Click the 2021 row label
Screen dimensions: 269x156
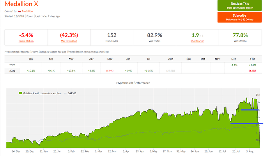click(12, 70)
